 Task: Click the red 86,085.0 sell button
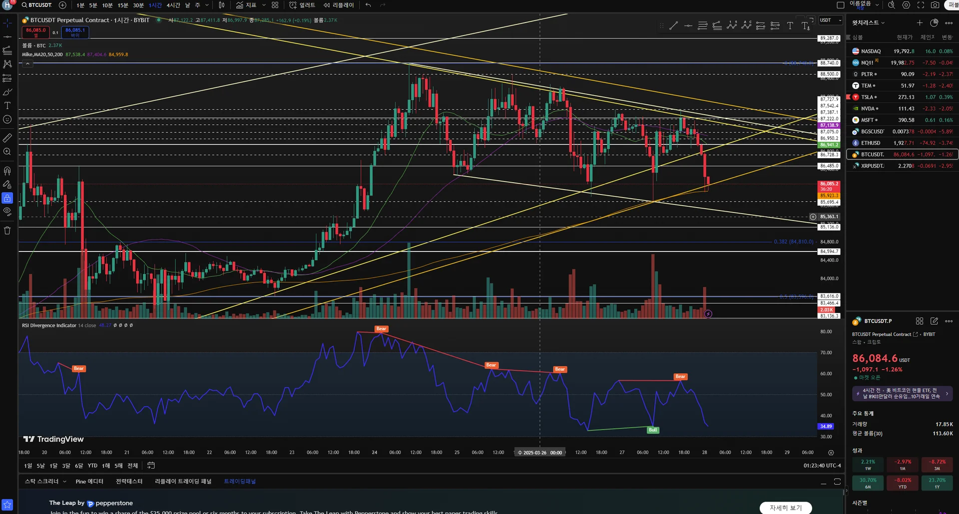(x=35, y=32)
